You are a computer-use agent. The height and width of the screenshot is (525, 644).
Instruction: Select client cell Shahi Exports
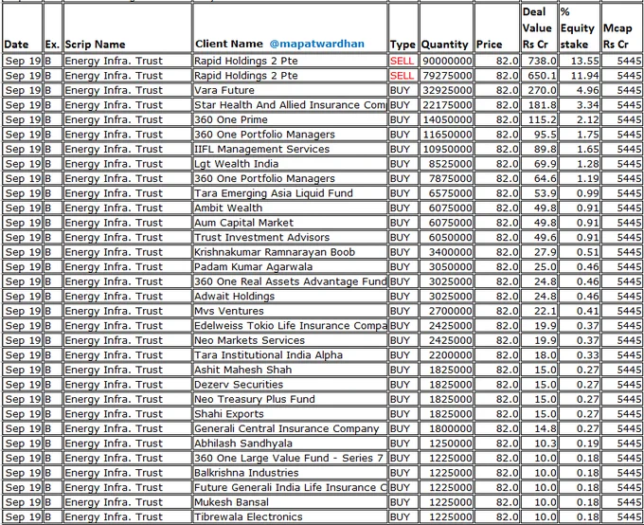tap(290, 414)
